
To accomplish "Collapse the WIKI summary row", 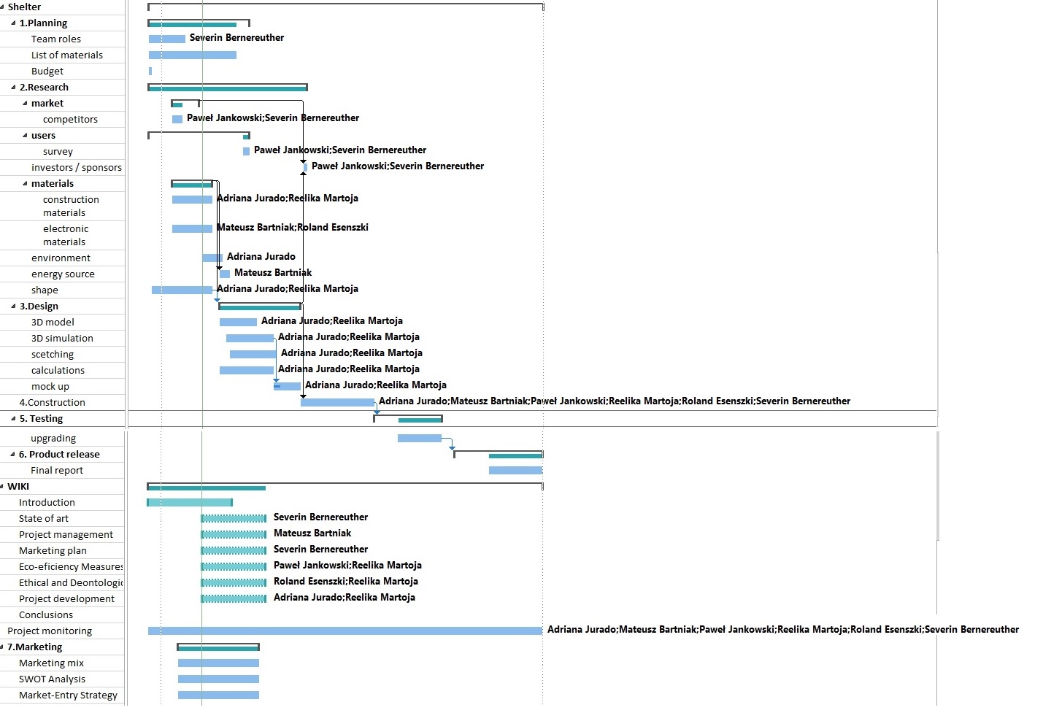I will tap(2, 487).
